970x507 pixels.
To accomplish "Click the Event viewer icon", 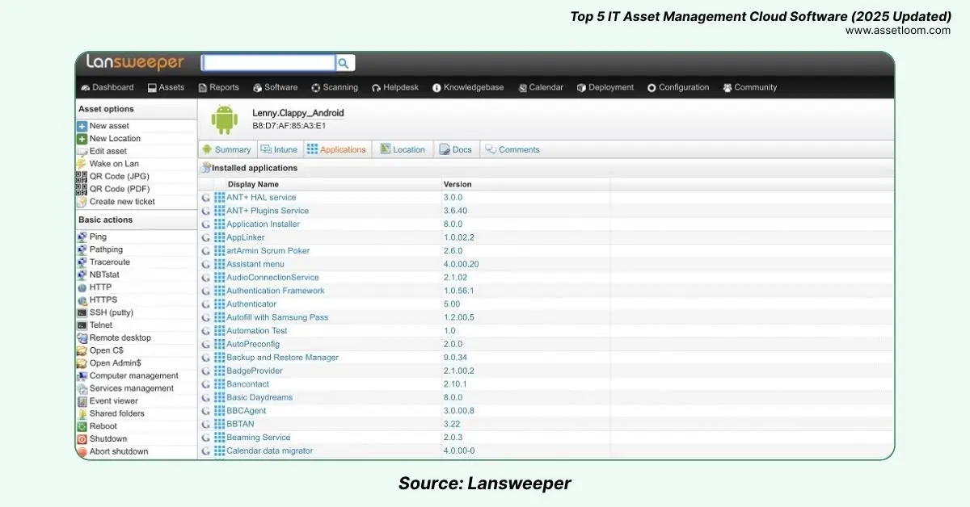I will [82, 400].
